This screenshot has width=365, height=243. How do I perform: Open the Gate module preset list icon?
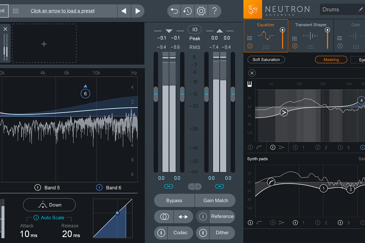[x=340, y=38]
